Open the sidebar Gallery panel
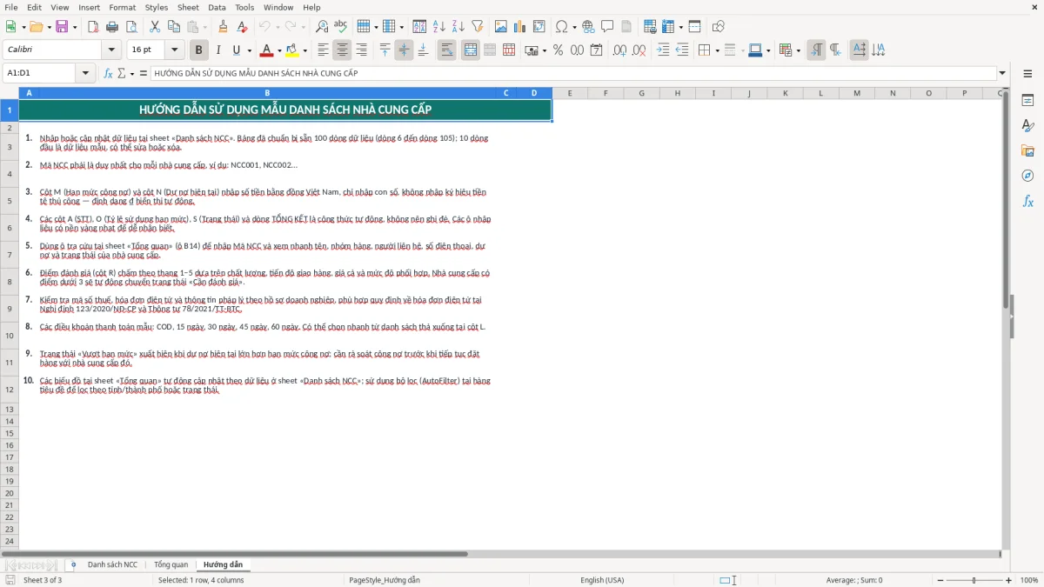Viewport: 1044px width, 587px height. tap(1027, 150)
